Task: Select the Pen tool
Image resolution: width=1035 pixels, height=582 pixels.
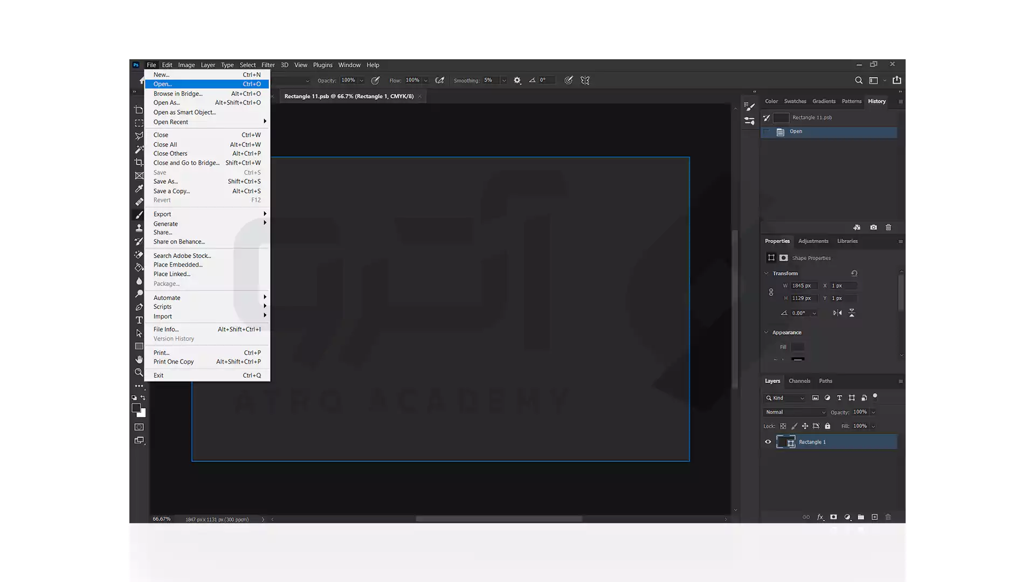Action: point(139,307)
